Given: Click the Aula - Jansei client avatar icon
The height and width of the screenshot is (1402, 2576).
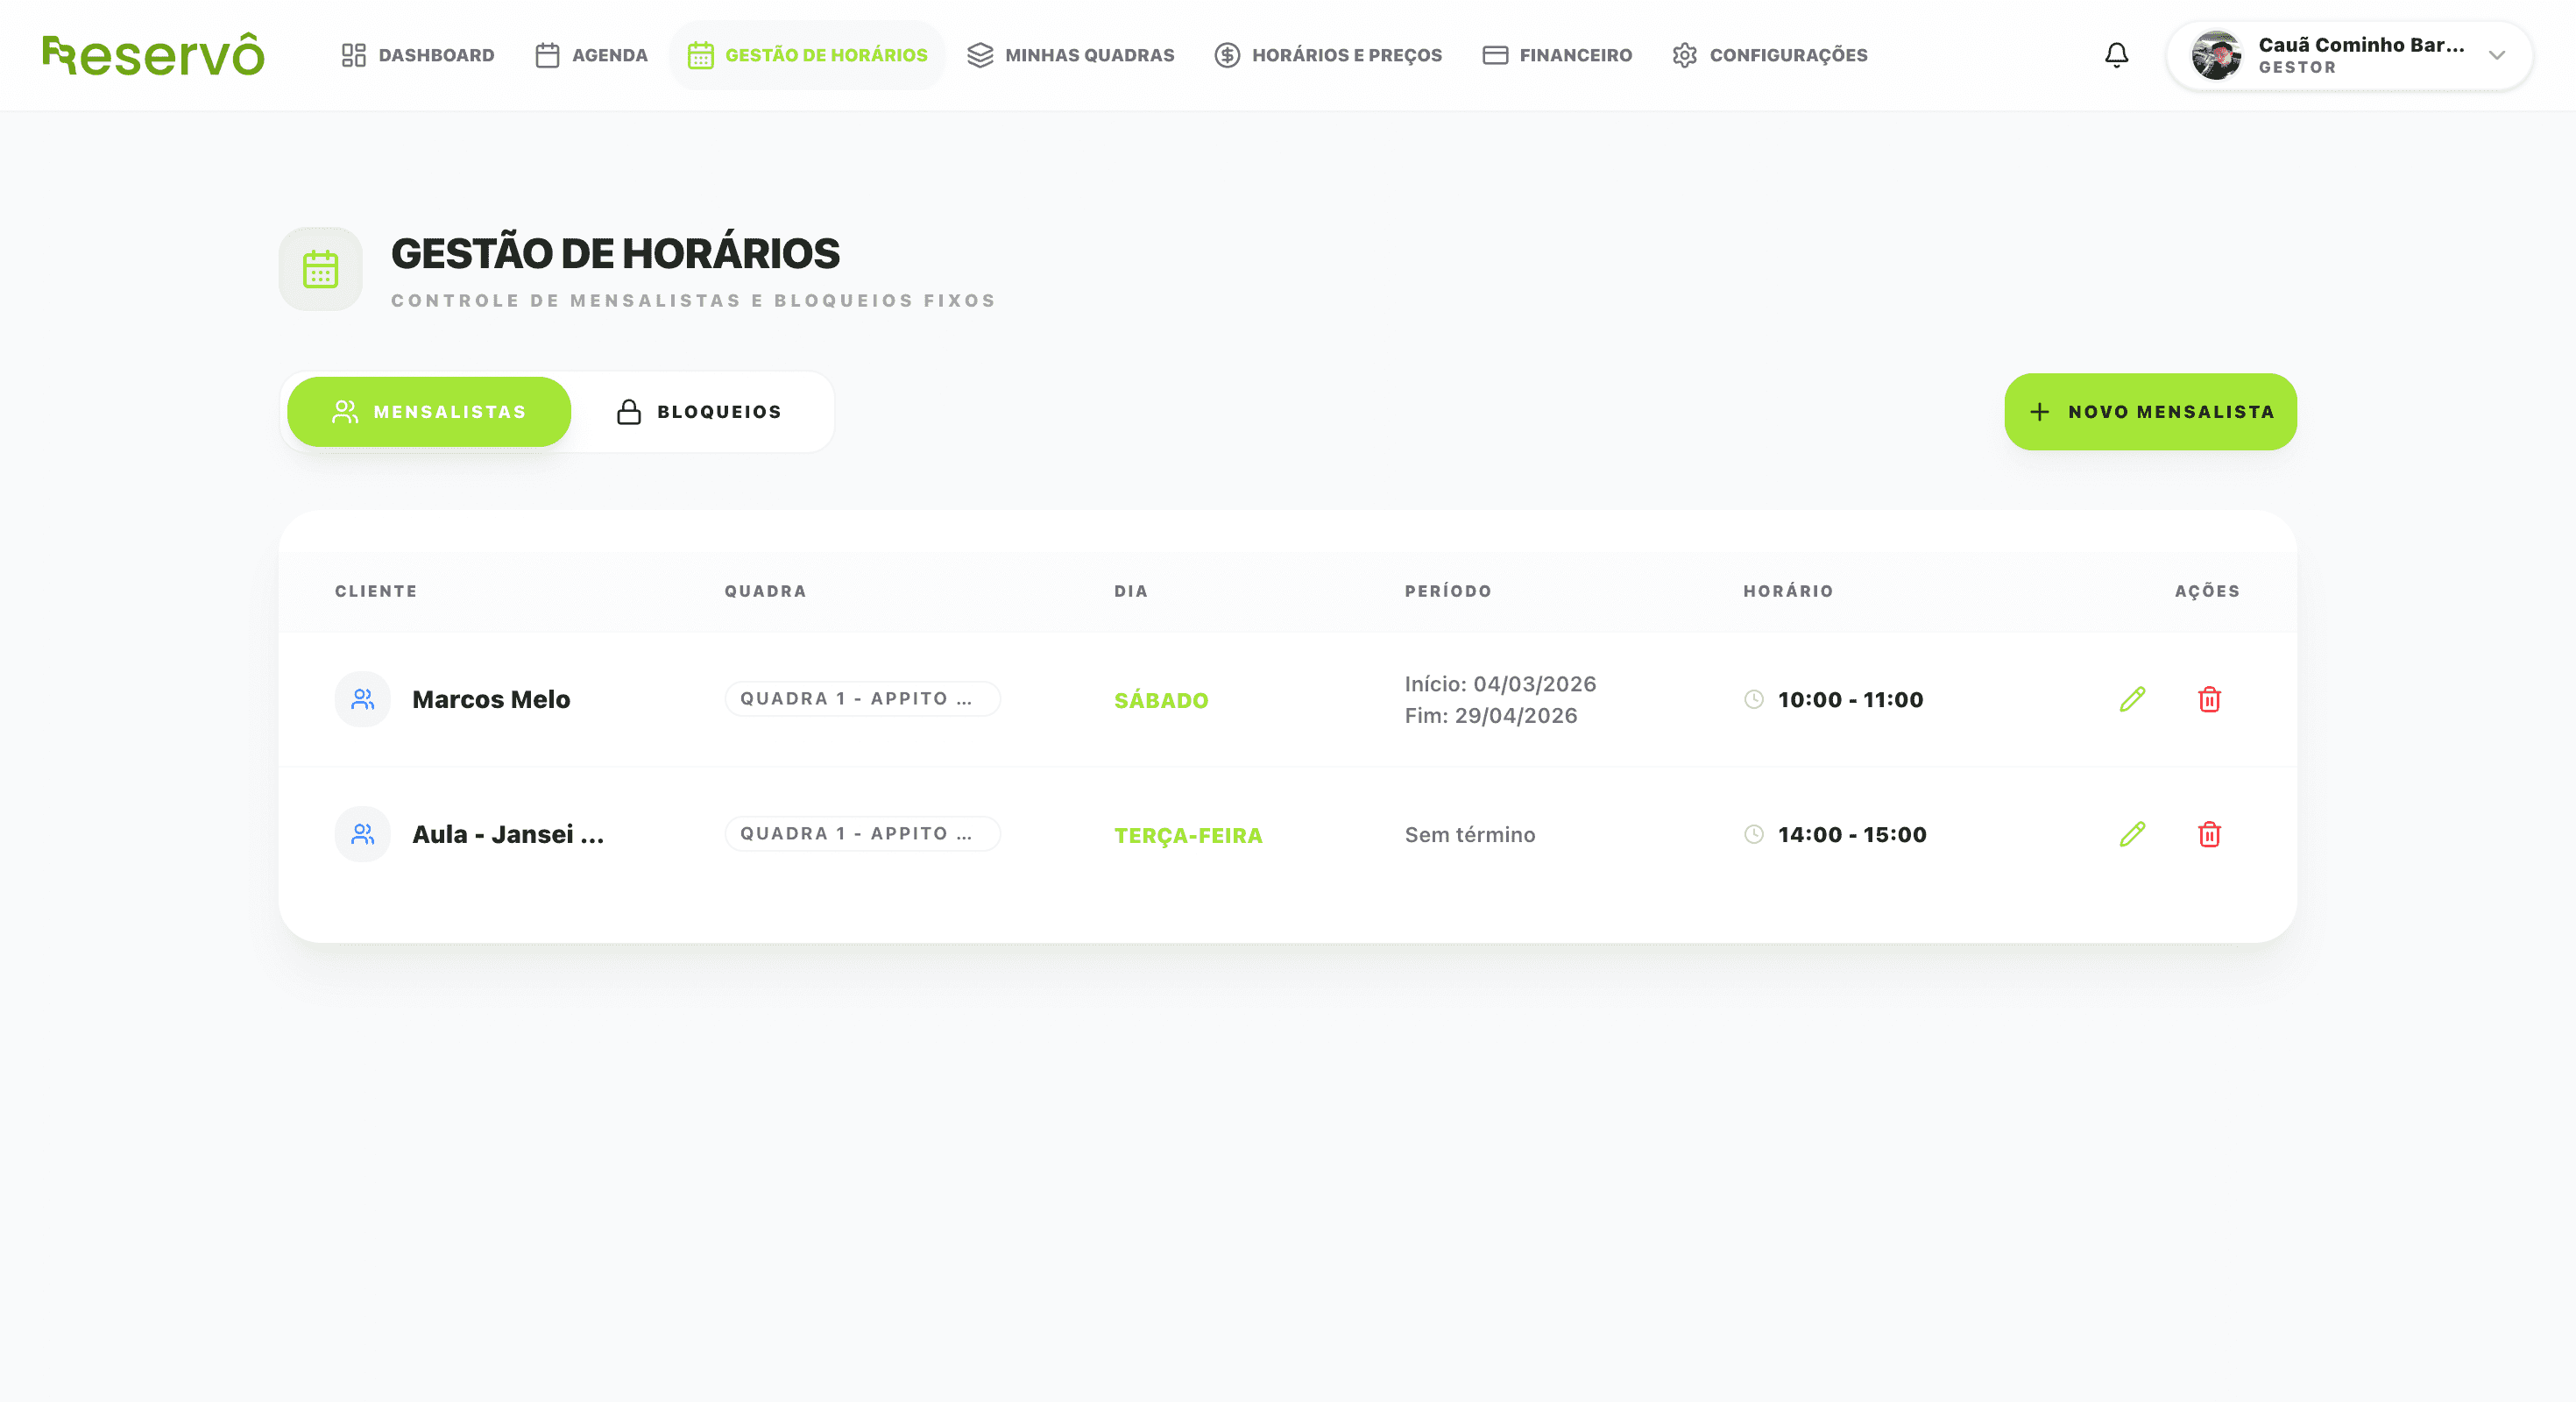Looking at the screenshot, I should click(x=362, y=834).
